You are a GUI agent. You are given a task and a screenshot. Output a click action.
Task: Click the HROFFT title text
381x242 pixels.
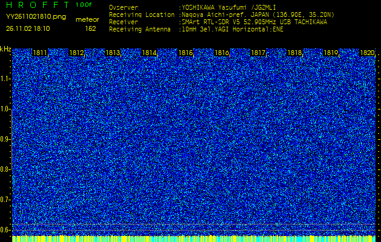(38, 5)
